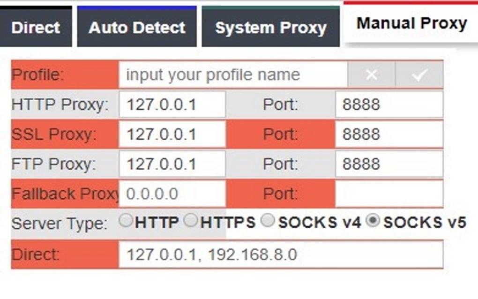Switch to System Proxy tab
Viewport: 478px width, 299px height.
(x=270, y=27)
